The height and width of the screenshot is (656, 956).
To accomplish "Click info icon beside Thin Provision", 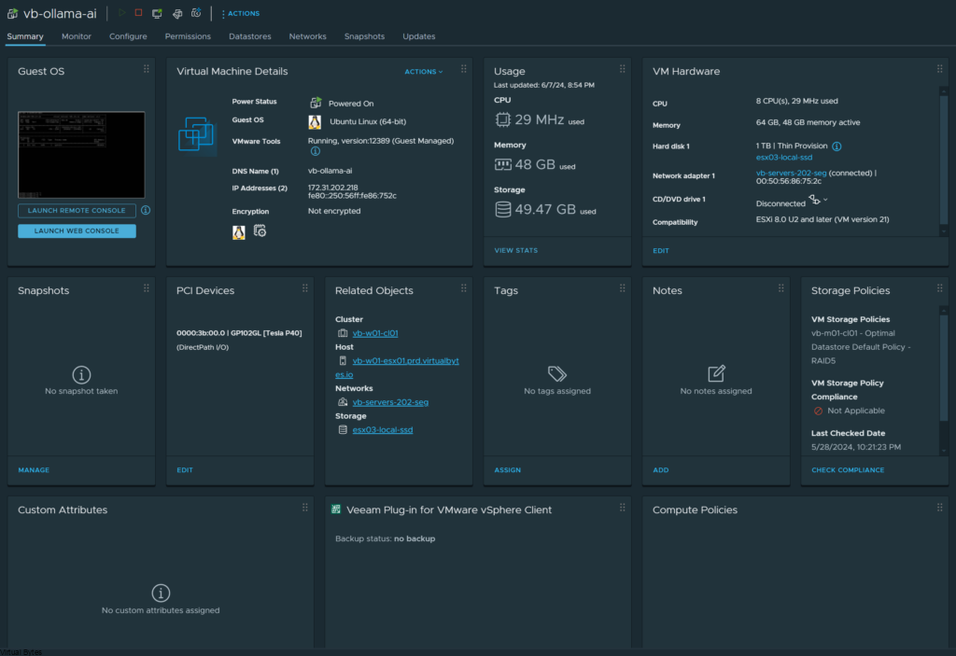I will pos(836,147).
